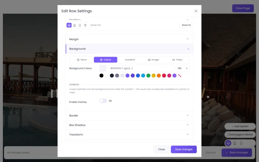Pick the indigo colour swatch

click(x=133, y=75)
